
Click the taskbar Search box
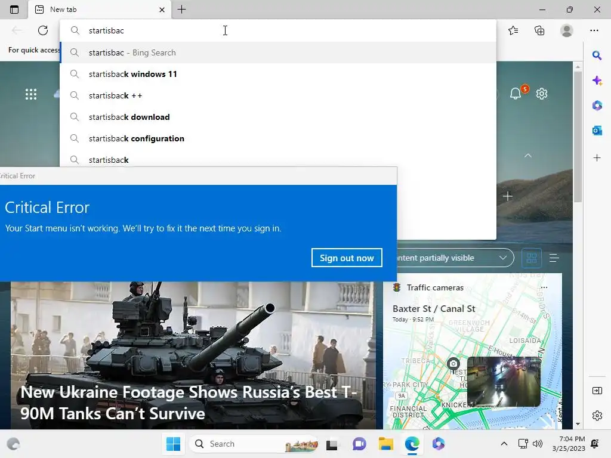[254, 444]
